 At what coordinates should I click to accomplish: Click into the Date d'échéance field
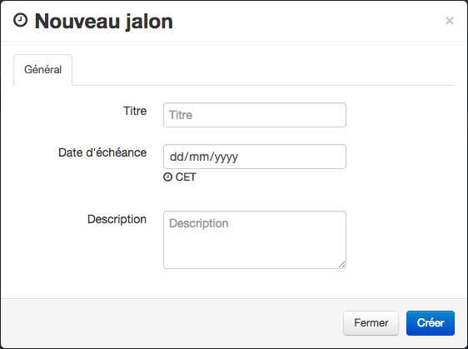coord(255,157)
